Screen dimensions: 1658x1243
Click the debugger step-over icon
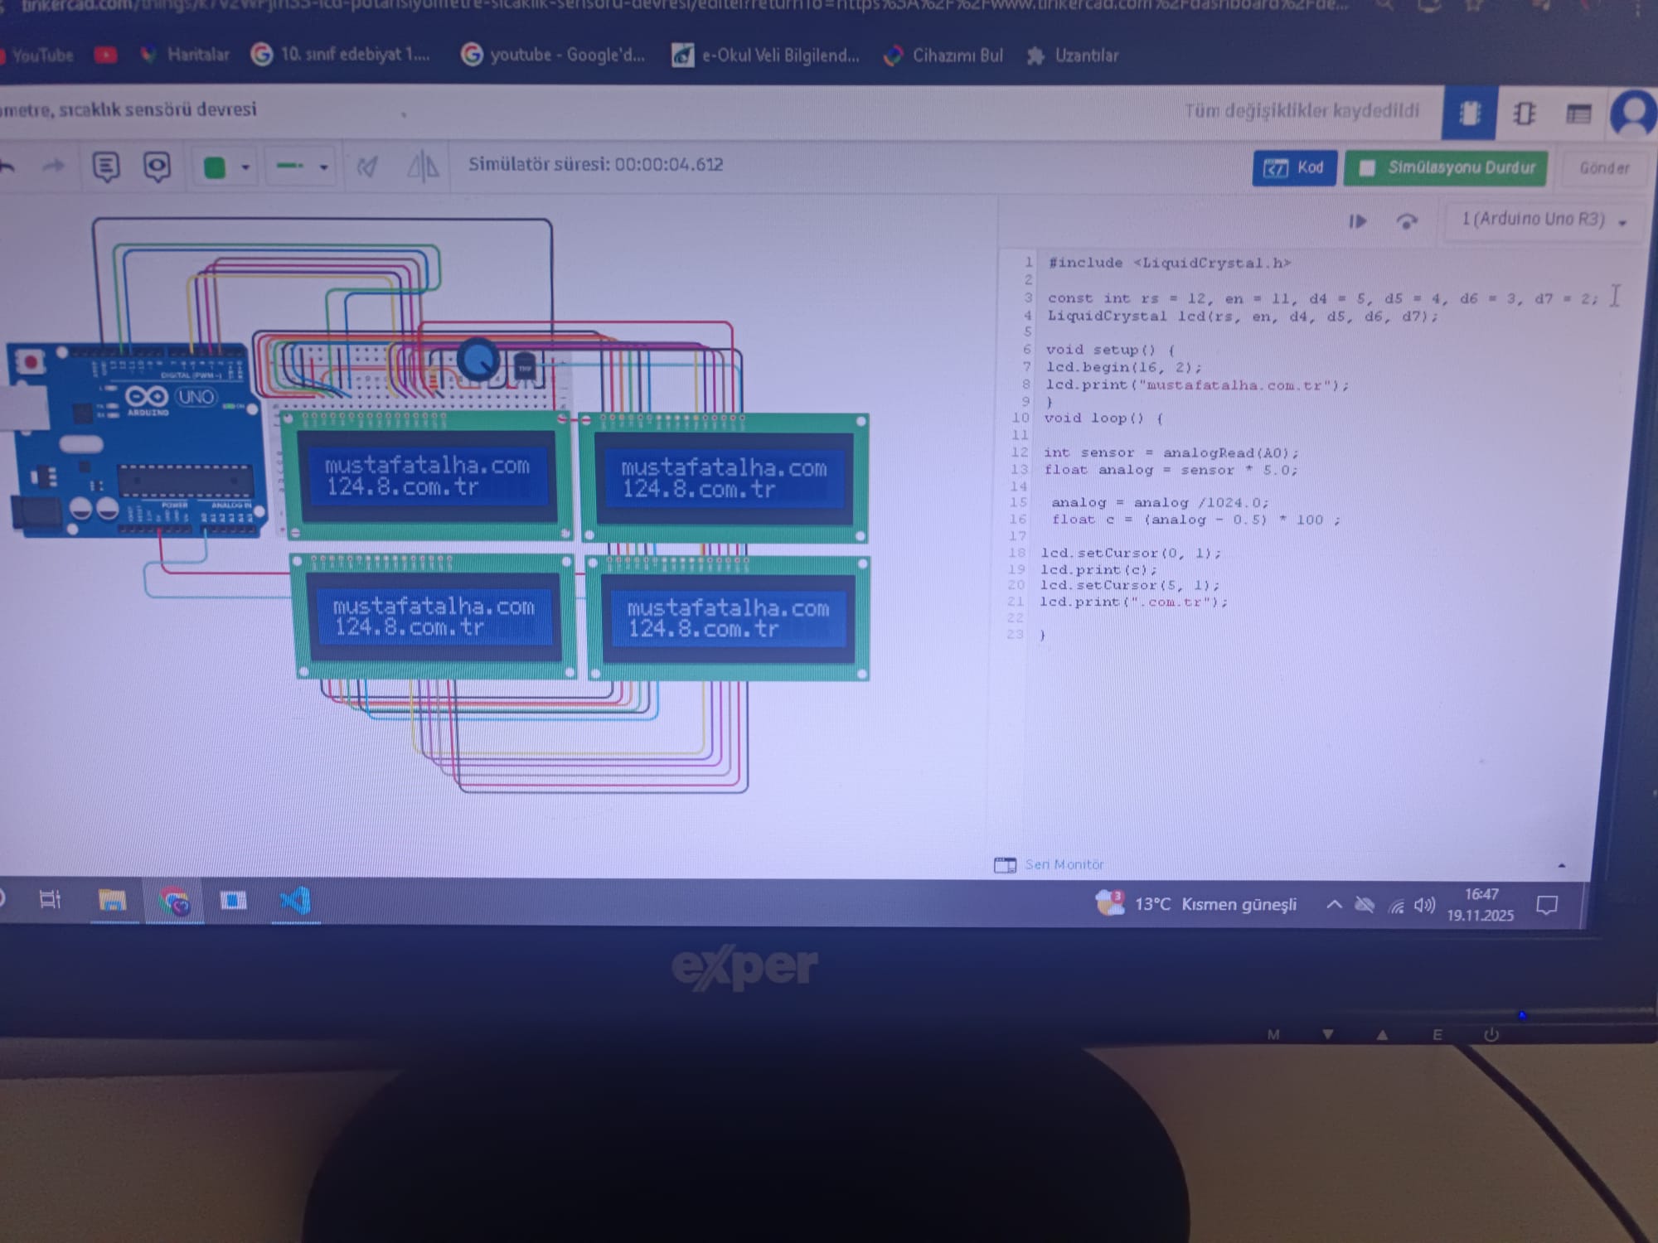point(1406,221)
